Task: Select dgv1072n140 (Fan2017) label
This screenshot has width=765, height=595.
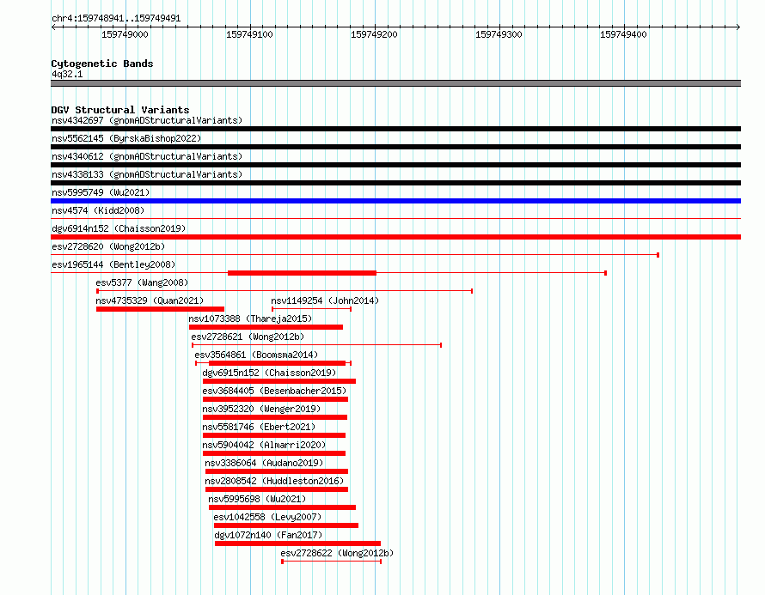Action: click(x=268, y=535)
